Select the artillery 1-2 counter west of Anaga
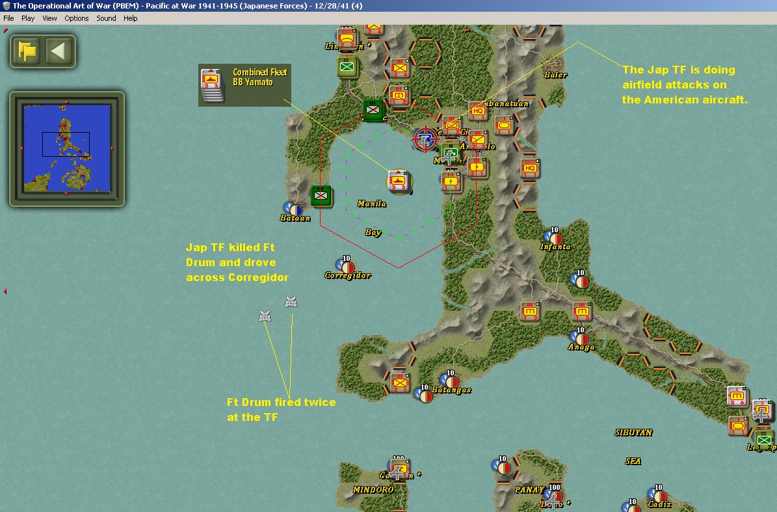Image resolution: width=777 pixels, height=512 pixels. 530,312
